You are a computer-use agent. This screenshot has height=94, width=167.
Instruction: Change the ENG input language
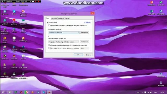pyautogui.click(x=155, y=92)
